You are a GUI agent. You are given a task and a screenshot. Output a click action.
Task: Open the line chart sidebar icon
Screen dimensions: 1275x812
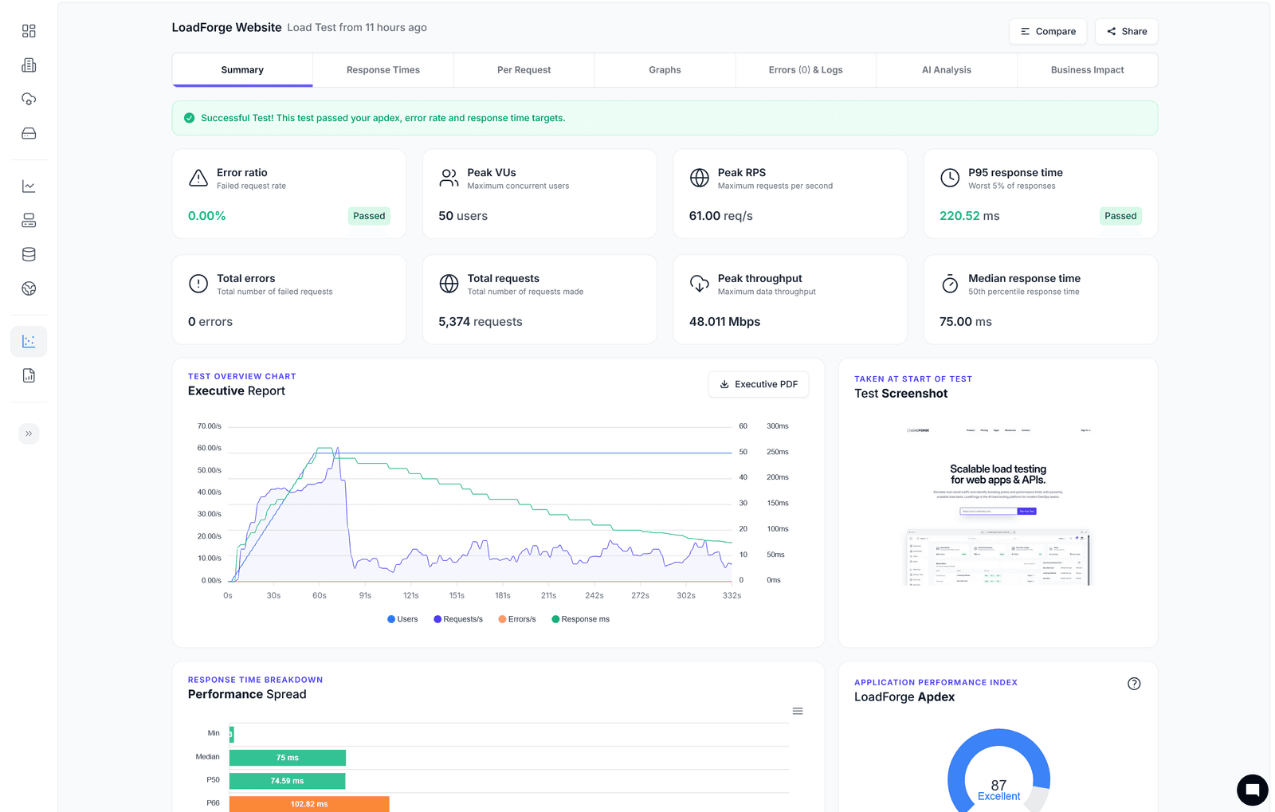(x=29, y=186)
